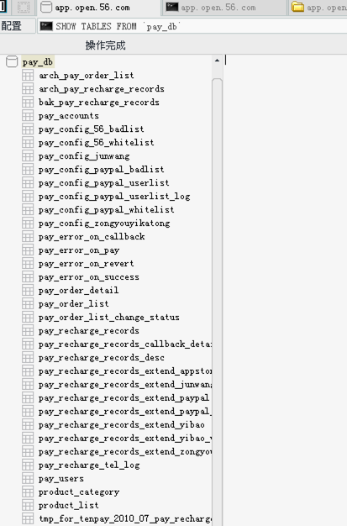Select pay_error_on_callback table
The image size is (347, 526).
tap(92, 236)
